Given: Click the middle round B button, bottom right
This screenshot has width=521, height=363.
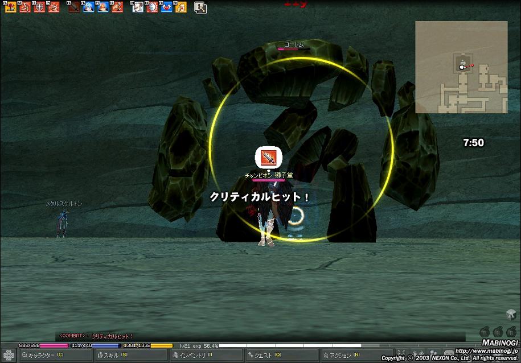Looking at the screenshot, I should pos(498,332).
